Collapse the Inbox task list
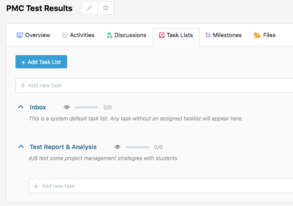 point(21,107)
